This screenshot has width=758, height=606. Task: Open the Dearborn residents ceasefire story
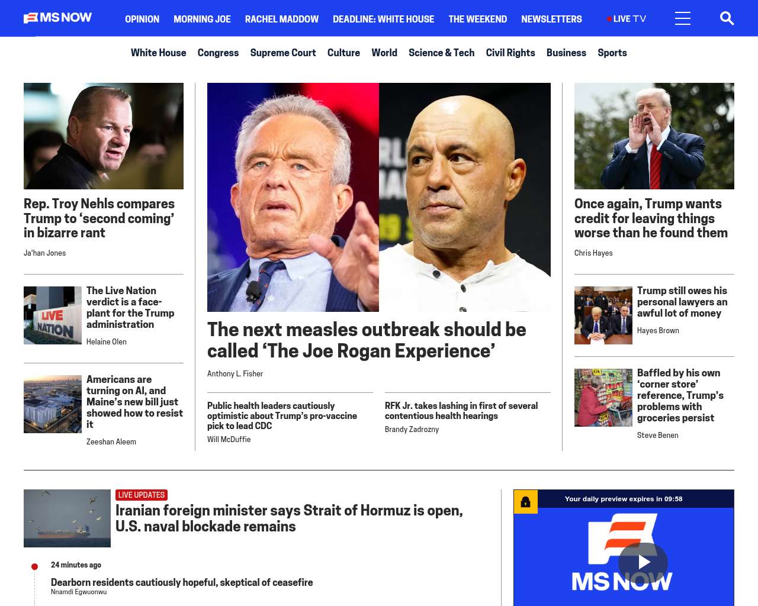pyautogui.click(x=182, y=582)
